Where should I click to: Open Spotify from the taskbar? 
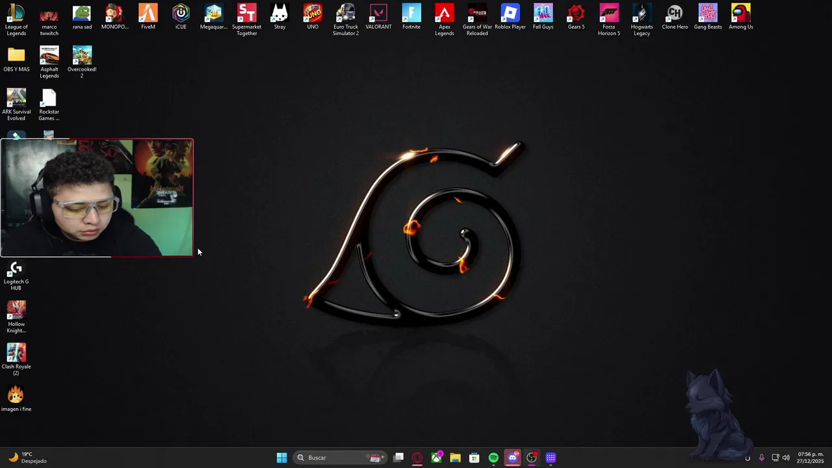click(x=493, y=458)
